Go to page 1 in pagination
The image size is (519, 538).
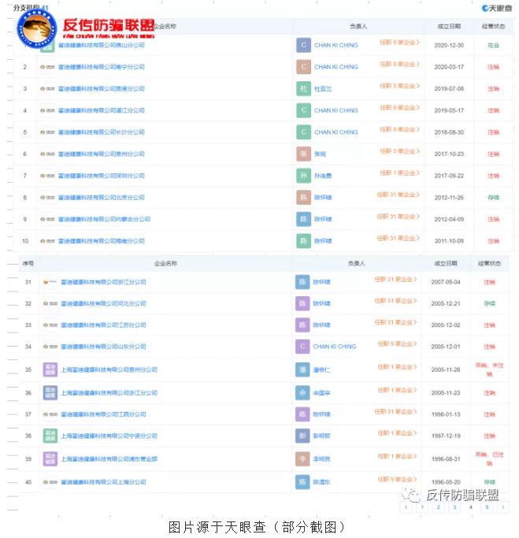point(422,507)
